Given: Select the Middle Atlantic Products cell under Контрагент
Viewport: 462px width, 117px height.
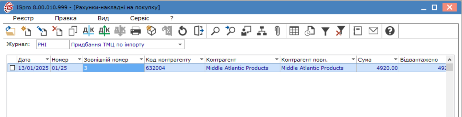Looking at the screenshot, I should [x=242, y=68].
